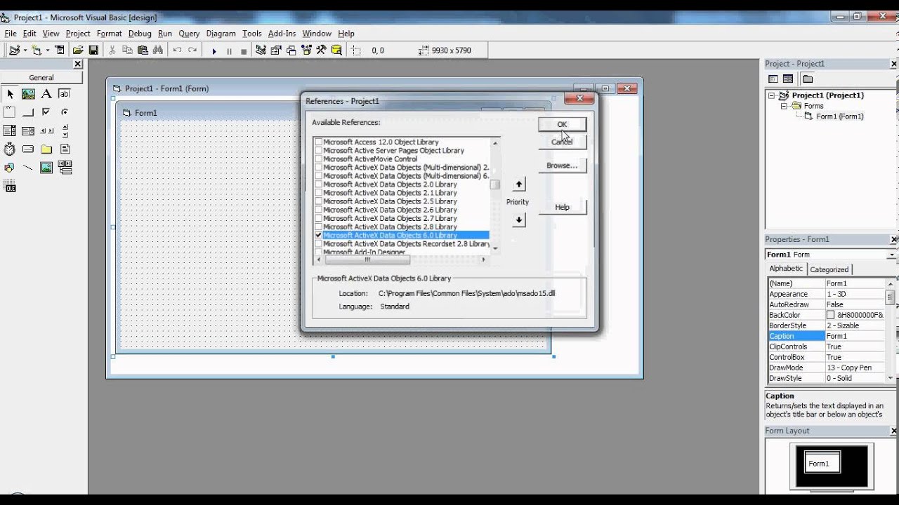This screenshot has width=899, height=505.
Task: Confirm the References dialog with OK
Action: pyautogui.click(x=562, y=124)
